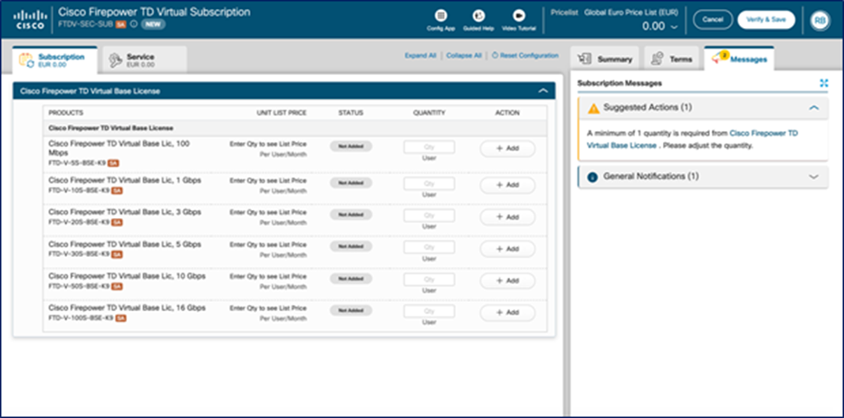Focus the Qty field for 100 Mbps license
Viewport: 844px width, 418px height.
pyautogui.click(x=429, y=147)
